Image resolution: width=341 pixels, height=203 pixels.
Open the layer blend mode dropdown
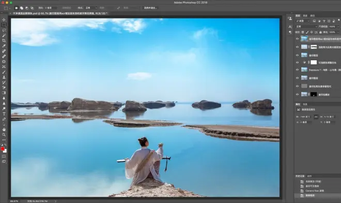click(x=306, y=26)
